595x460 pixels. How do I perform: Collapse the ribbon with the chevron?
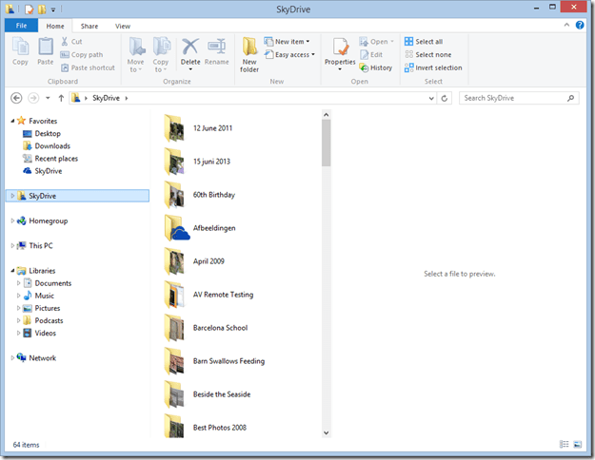click(x=566, y=25)
